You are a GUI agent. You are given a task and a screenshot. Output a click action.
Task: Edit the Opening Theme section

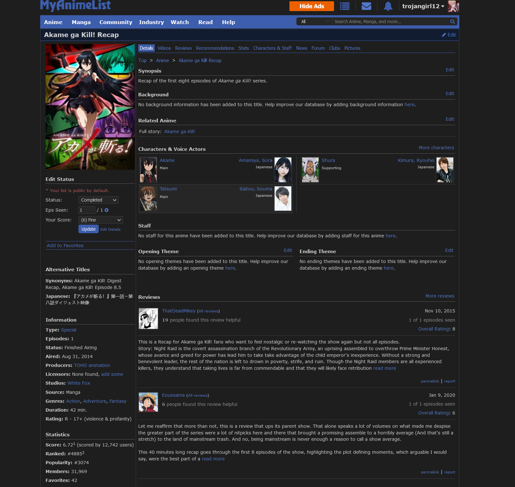coord(288,250)
